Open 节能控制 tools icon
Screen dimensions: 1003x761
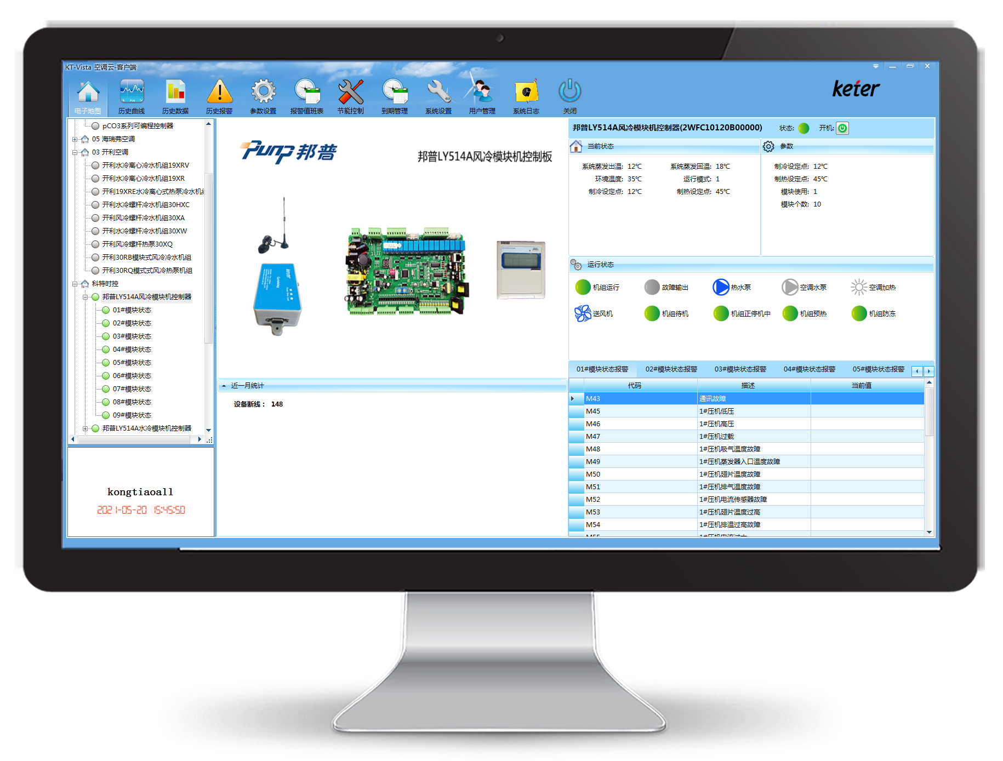tap(351, 92)
